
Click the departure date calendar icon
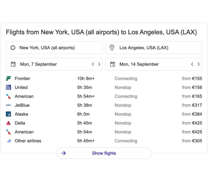pyautogui.click(x=13, y=64)
